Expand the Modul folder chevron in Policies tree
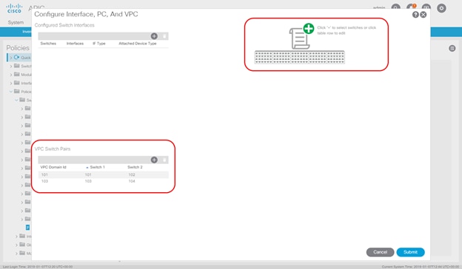 click(x=11, y=75)
